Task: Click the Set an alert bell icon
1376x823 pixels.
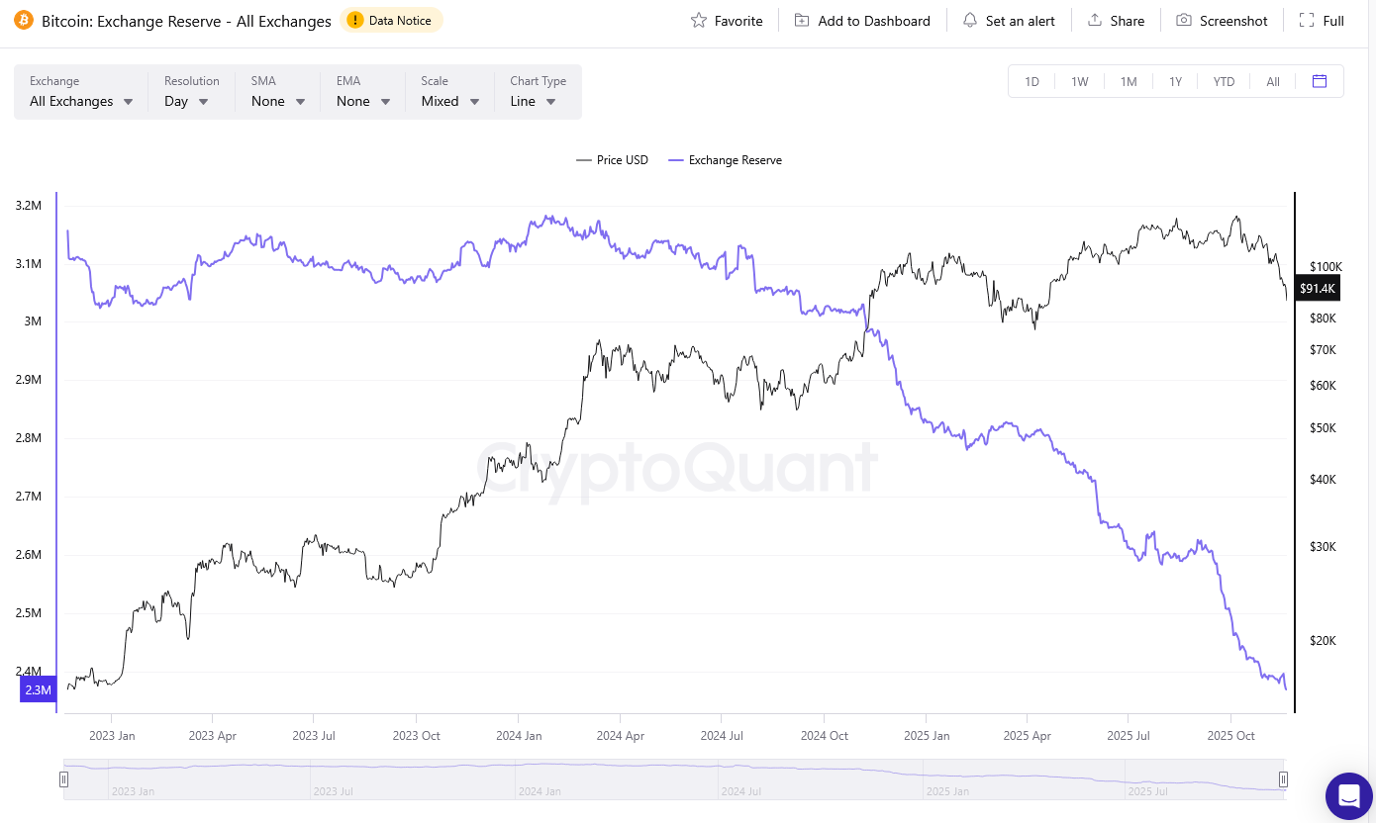Action: [x=970, y=21]
